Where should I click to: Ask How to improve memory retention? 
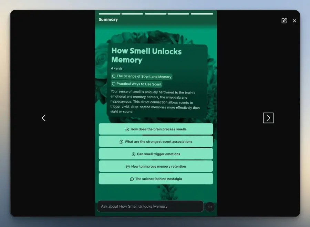click(x=156, y=166)
